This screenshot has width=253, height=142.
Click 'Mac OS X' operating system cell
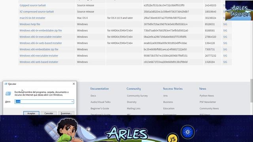[x=82, y=18]
